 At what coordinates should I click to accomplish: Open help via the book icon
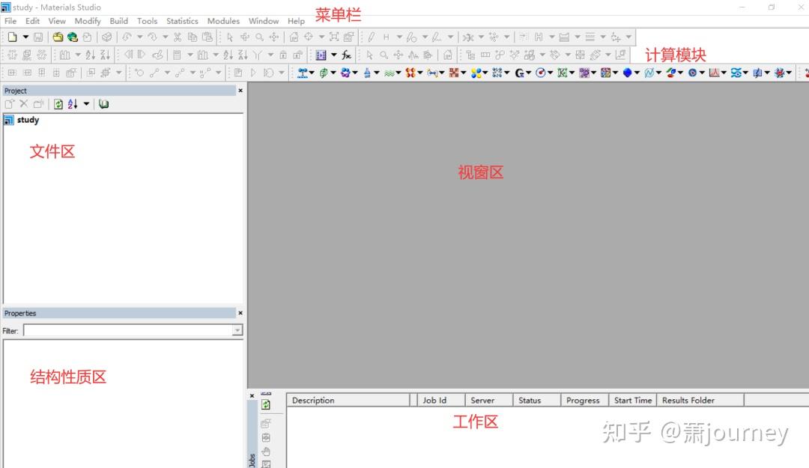103,103
